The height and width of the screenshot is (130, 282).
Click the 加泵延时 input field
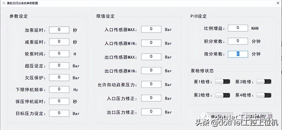[x=59, y=30]
